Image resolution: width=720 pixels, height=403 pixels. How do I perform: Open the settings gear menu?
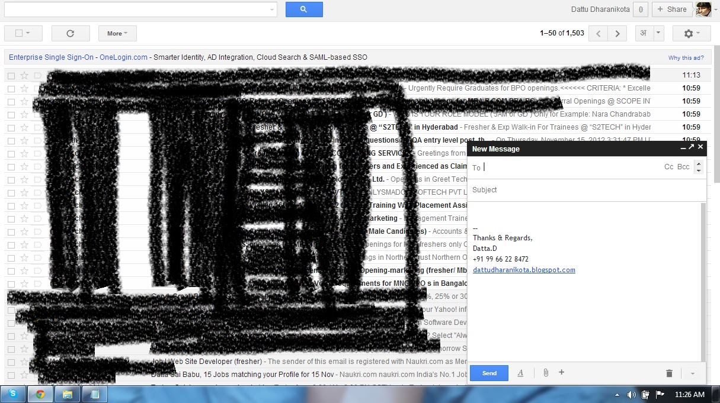click(x=692, y=34)
